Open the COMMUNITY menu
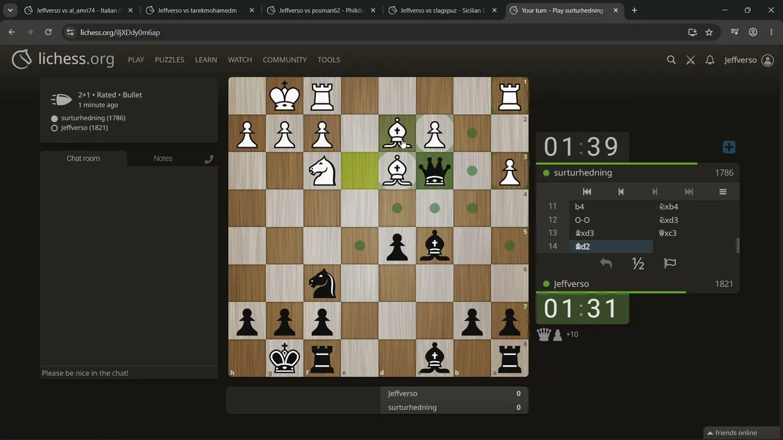Screen dimensions: 783x440 point(284,60)
